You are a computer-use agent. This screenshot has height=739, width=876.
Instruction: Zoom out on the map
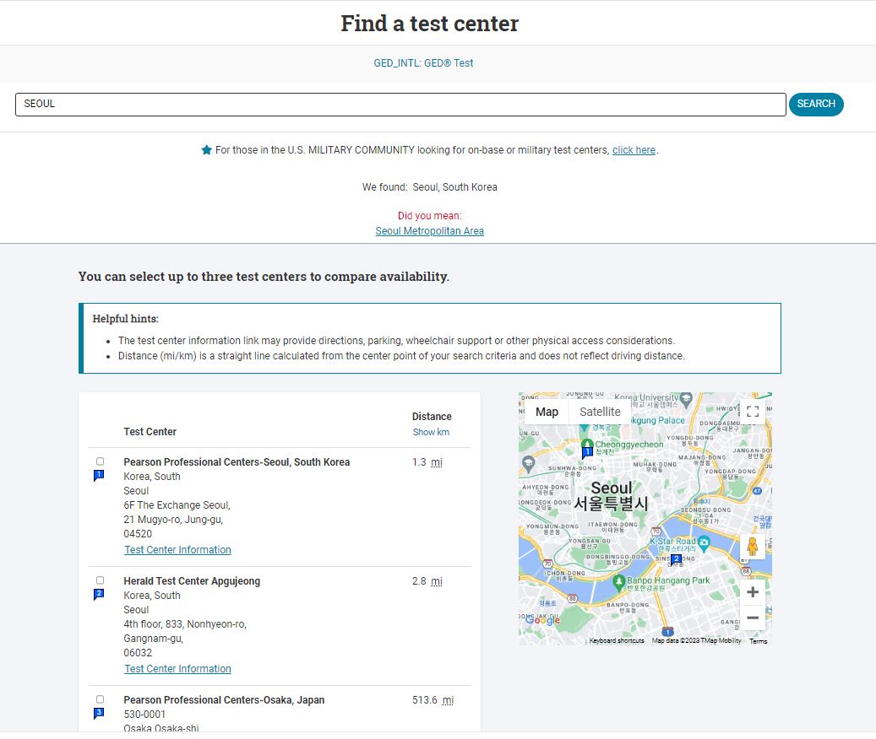pos(753,618)
